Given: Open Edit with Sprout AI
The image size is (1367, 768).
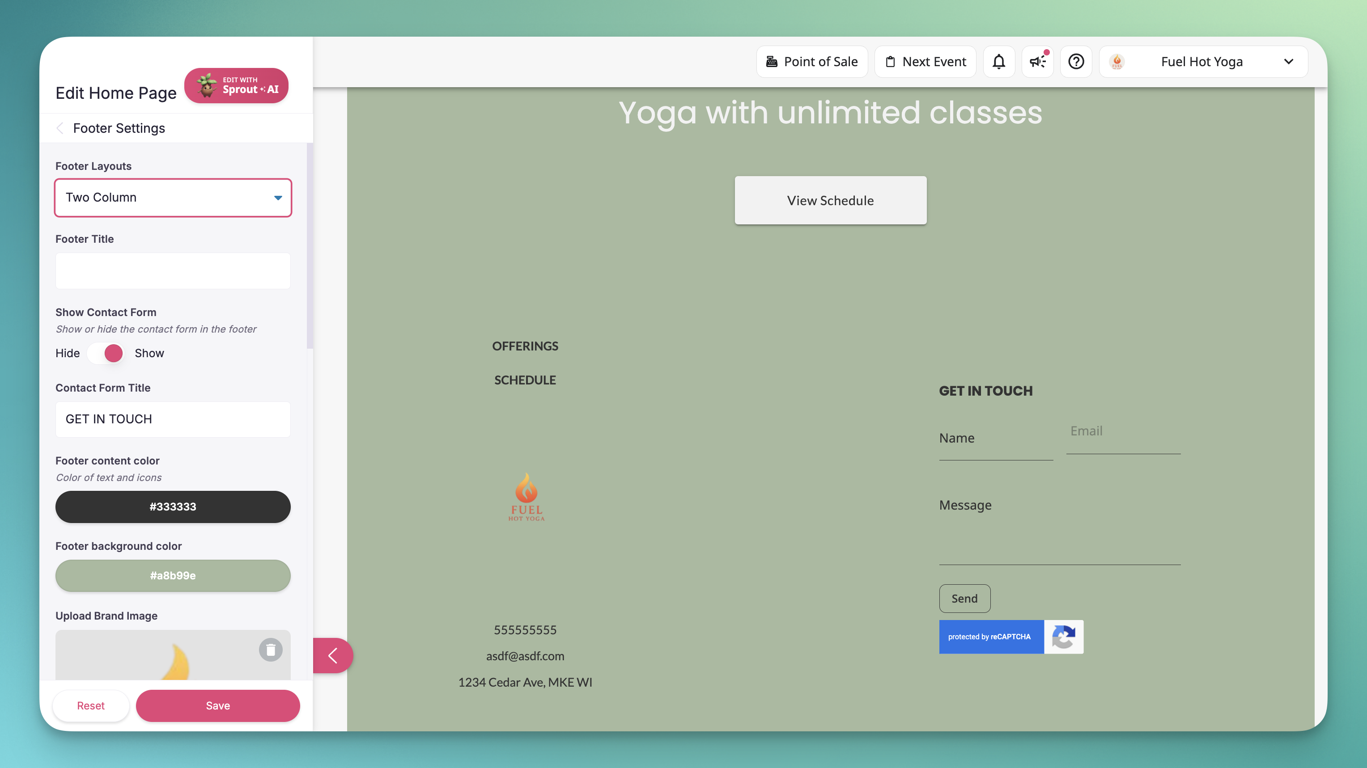Looking at the screenshot, I should tap(236, 85).
